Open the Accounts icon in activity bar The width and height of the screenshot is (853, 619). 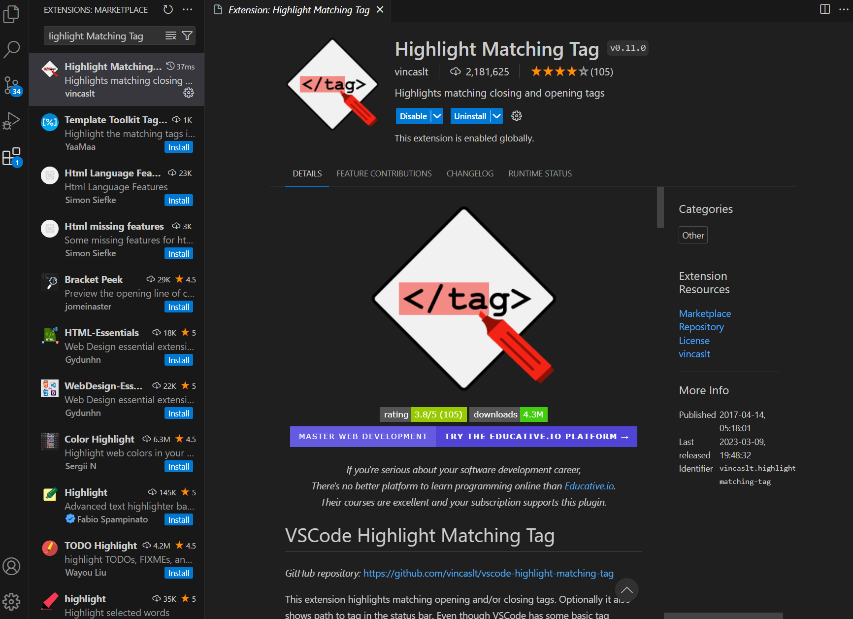point(11,566)
